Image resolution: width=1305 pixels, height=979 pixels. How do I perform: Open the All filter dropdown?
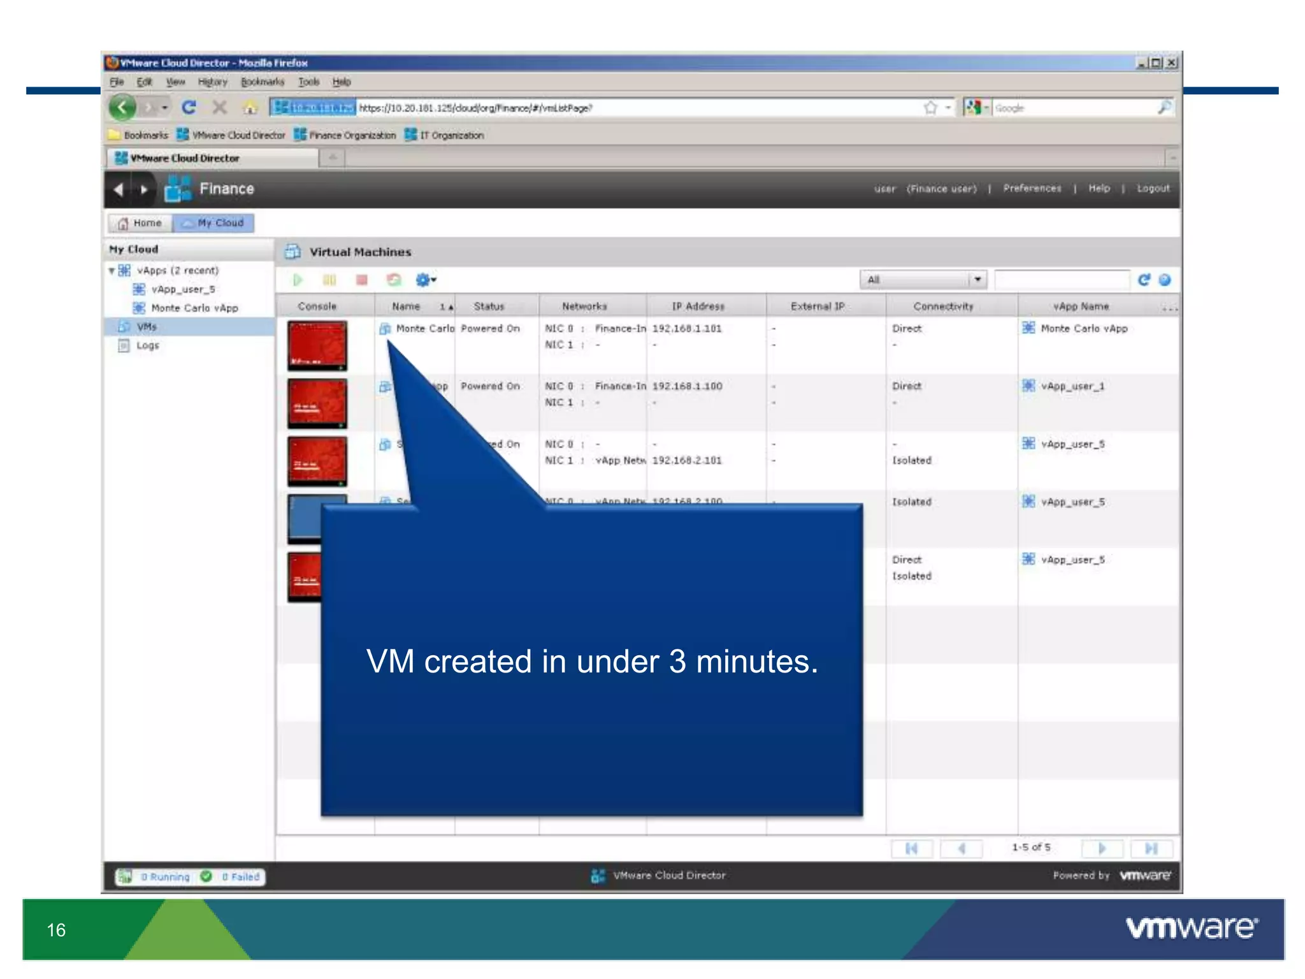click(977, 280)
